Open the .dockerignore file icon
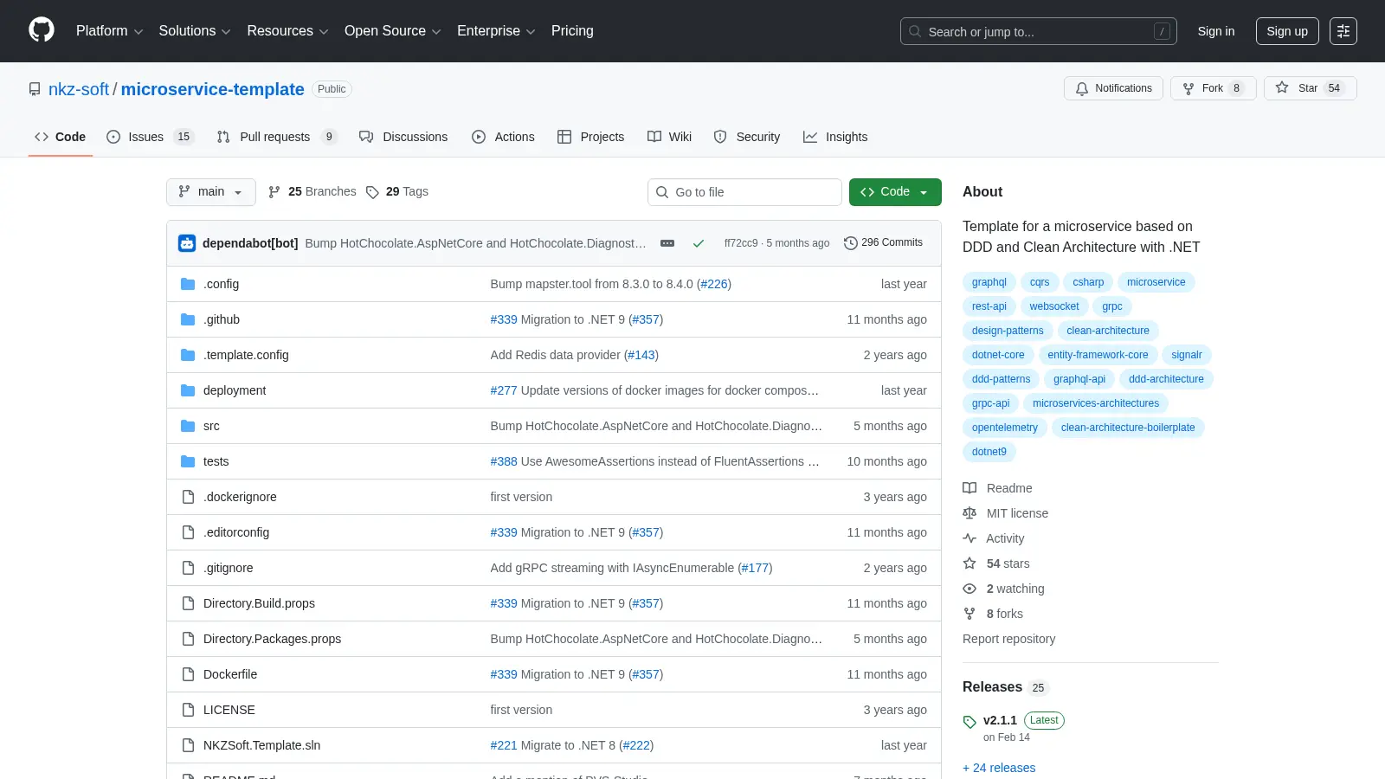Image resolution: width=1385 pixels, height=779 pixels. (x=188, y=497)
